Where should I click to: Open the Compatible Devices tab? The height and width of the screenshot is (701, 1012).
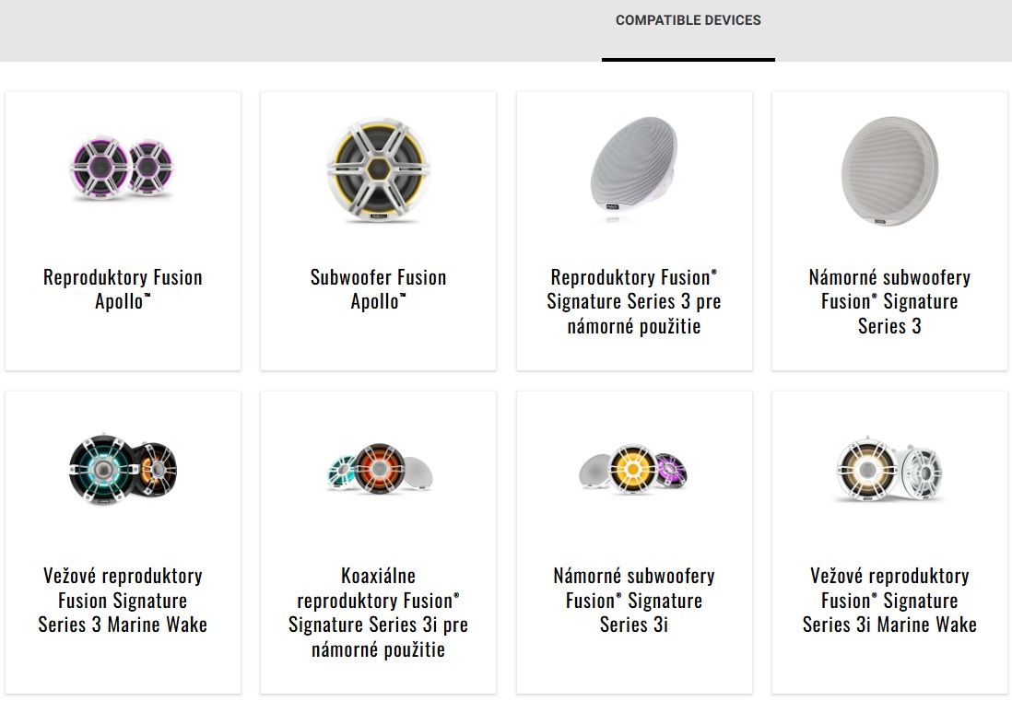688,20
